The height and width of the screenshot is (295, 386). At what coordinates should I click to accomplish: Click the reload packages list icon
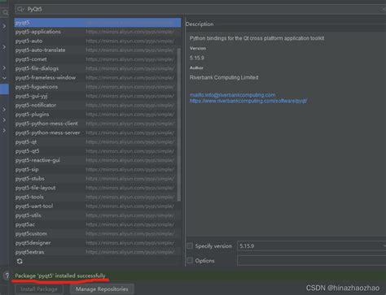pyautogui.click(x=20, y=261)
